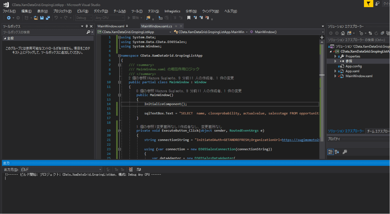Viewport: 390px width, 214px height.
Task: Click the bookmark toggle icon in toolbar
Action: tap(188, 18)
